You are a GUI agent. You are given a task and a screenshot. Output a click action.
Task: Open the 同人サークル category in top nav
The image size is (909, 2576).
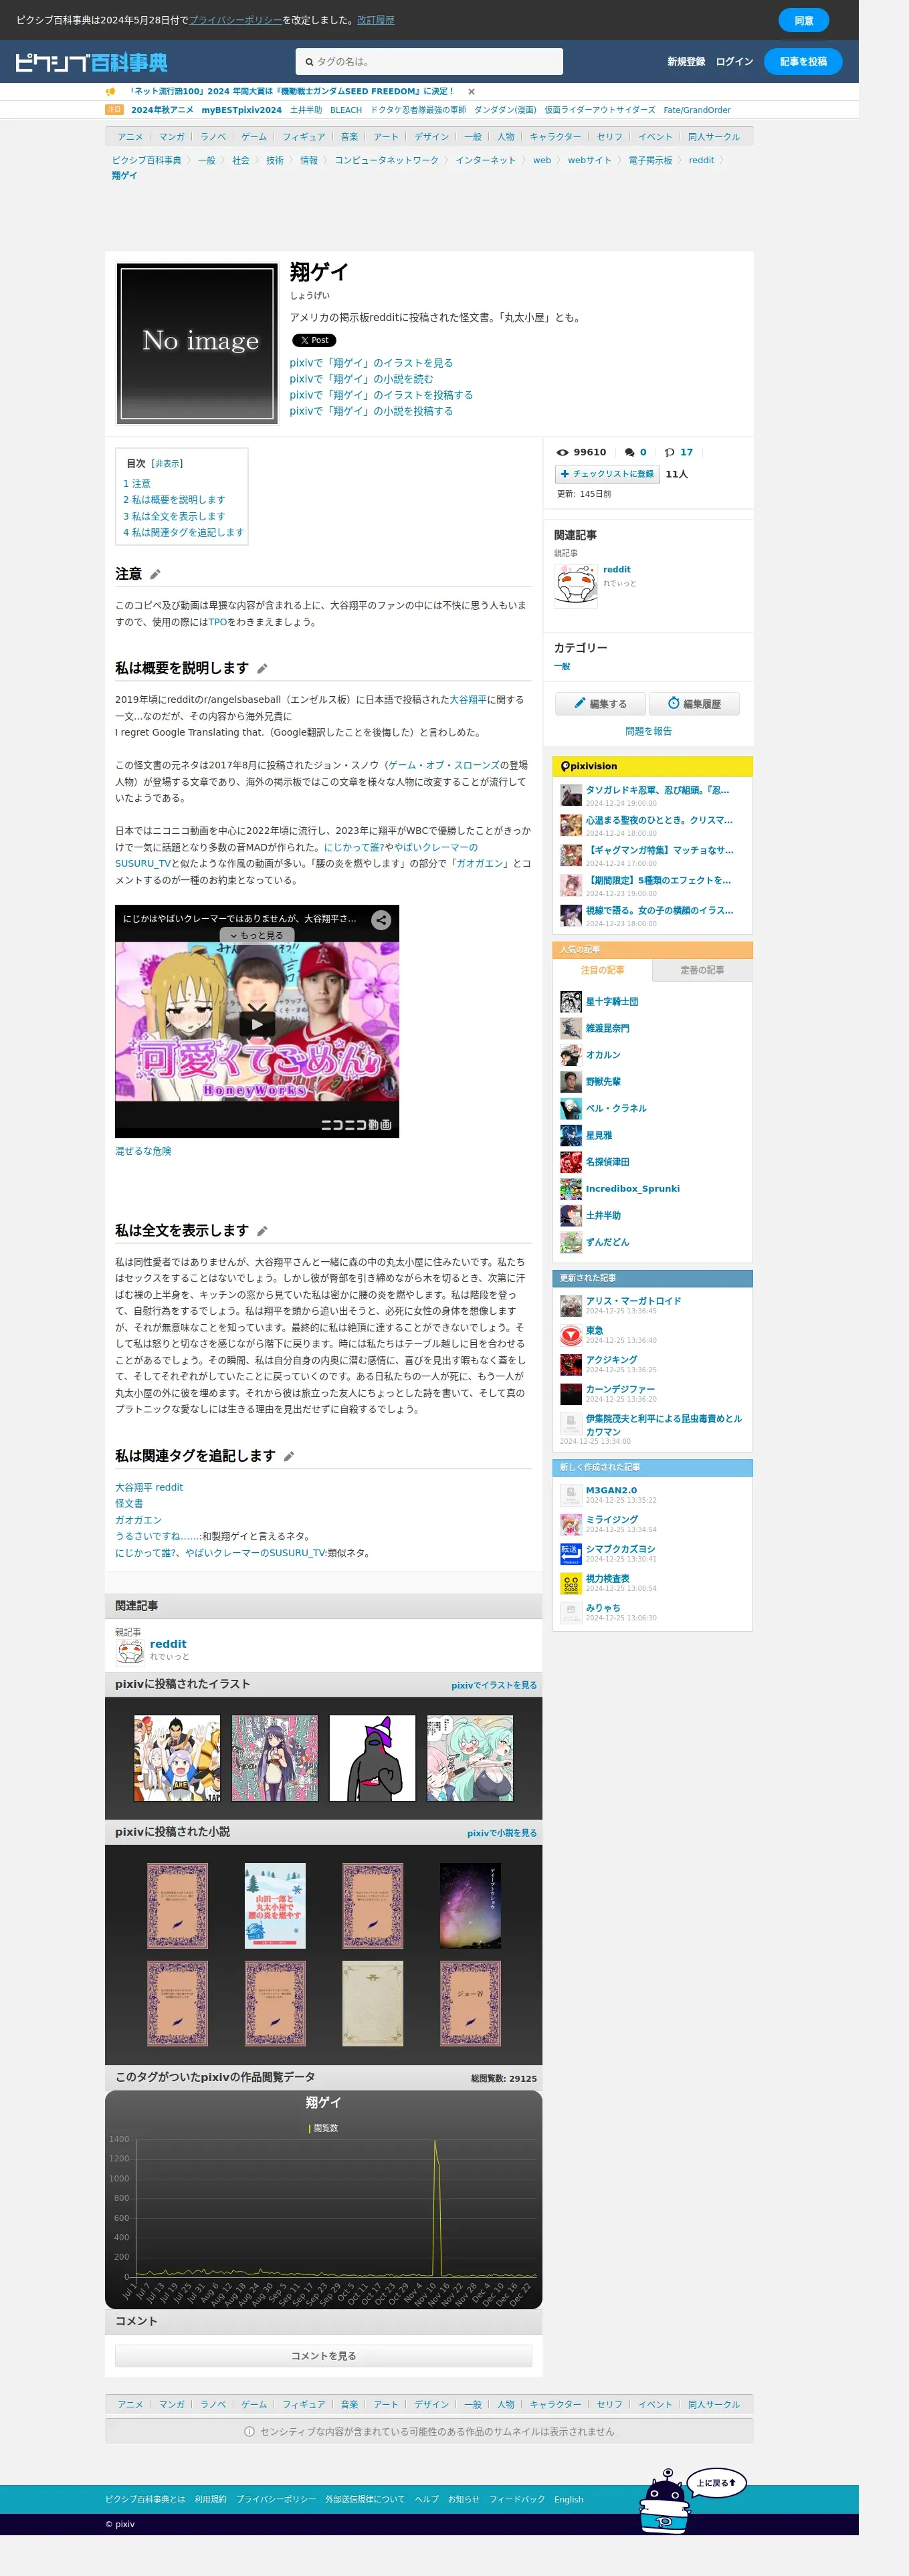coord(714,137)
